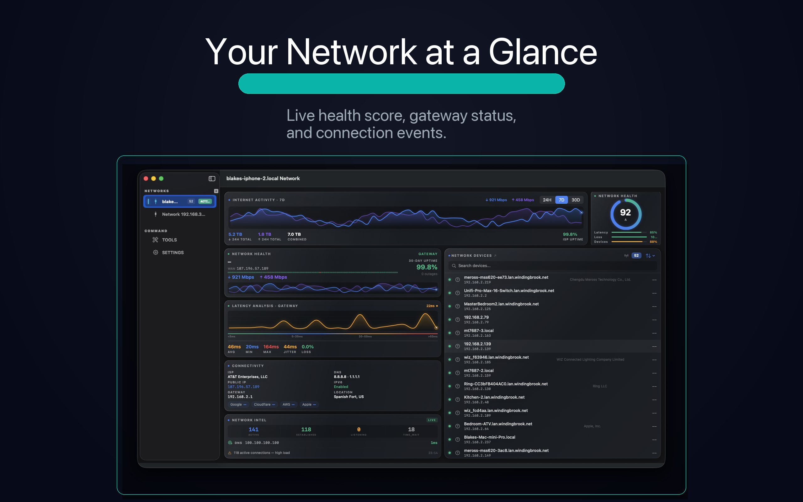This screenshot has height=502, width=803.
Task: Toggle the LIVE badge in Network Intel
Action: [x=432, y=420]
